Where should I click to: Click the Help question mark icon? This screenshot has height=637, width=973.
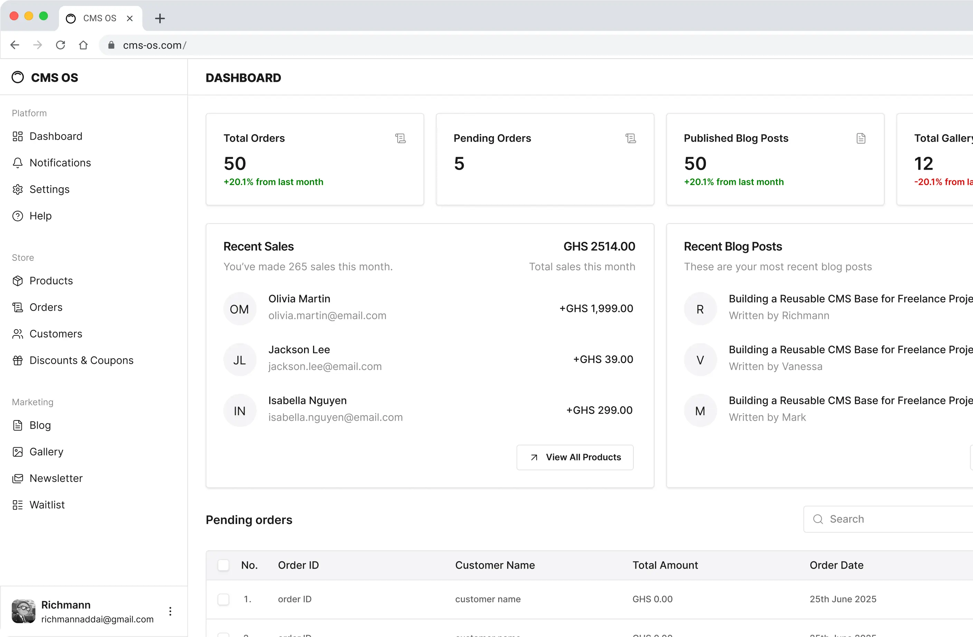click(18, 216)
